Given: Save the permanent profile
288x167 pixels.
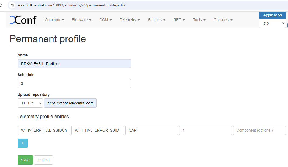Looking at the screenshot, I should [25, 160].
